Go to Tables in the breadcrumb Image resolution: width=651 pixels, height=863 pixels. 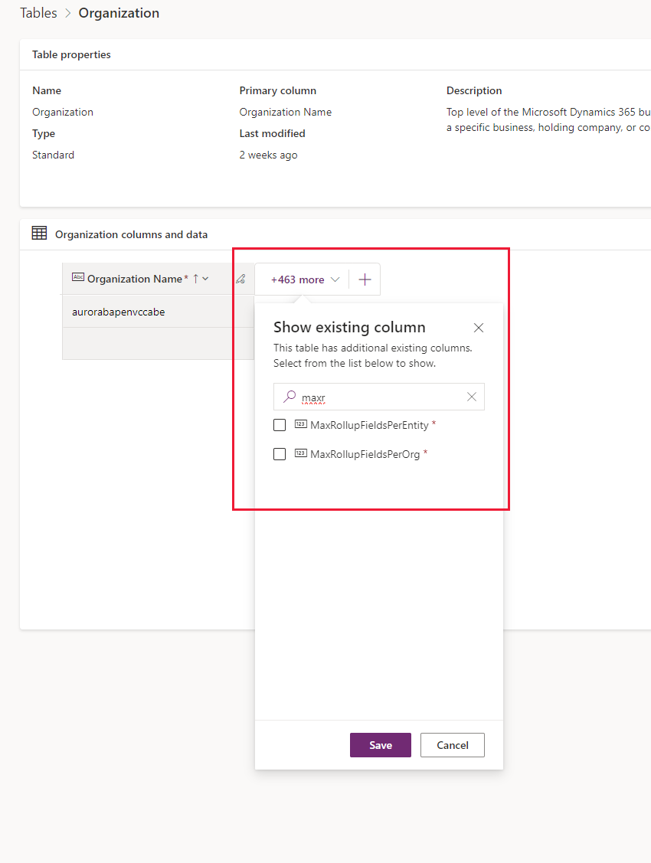[38, 13]
